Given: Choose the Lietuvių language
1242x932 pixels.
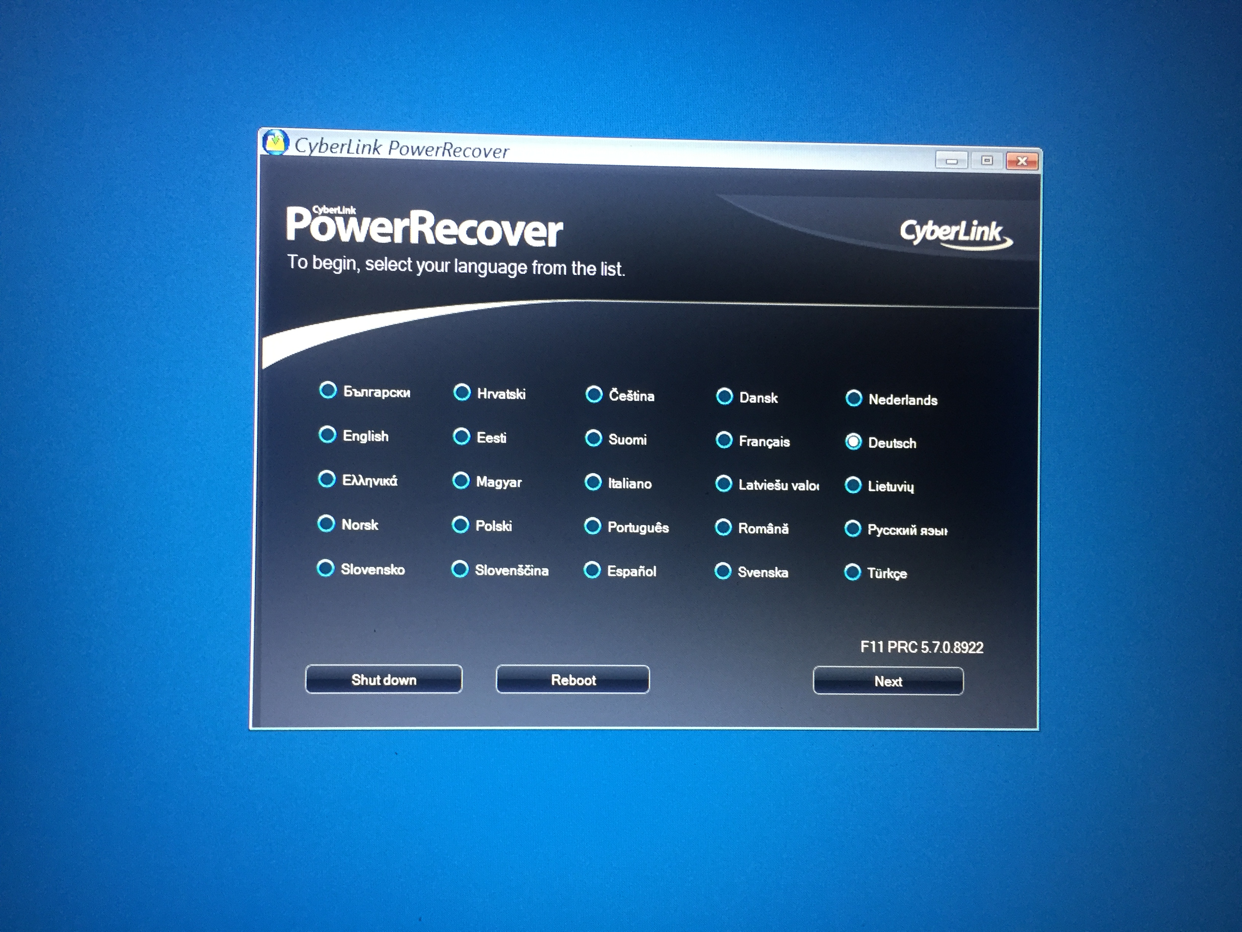Looking at the screenshot, I should [x=853, y=485].
